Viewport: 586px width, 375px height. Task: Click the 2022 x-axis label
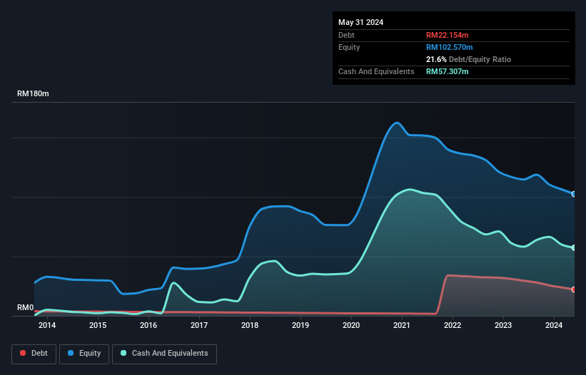pyautogui.click(x=453, y=325)
